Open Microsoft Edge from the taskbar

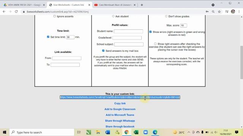pos(155,132)
